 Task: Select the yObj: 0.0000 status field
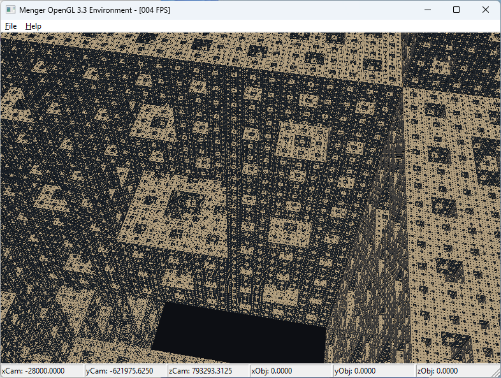point(374,371)
